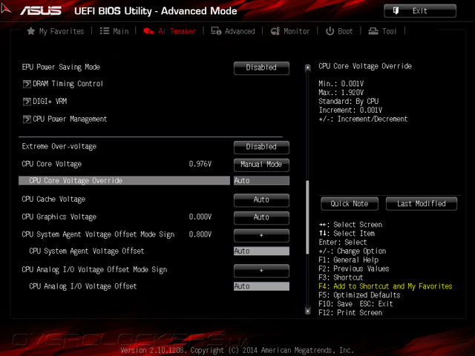
Task: Open the DIGI+ VRM submenu
Action: 50,102
